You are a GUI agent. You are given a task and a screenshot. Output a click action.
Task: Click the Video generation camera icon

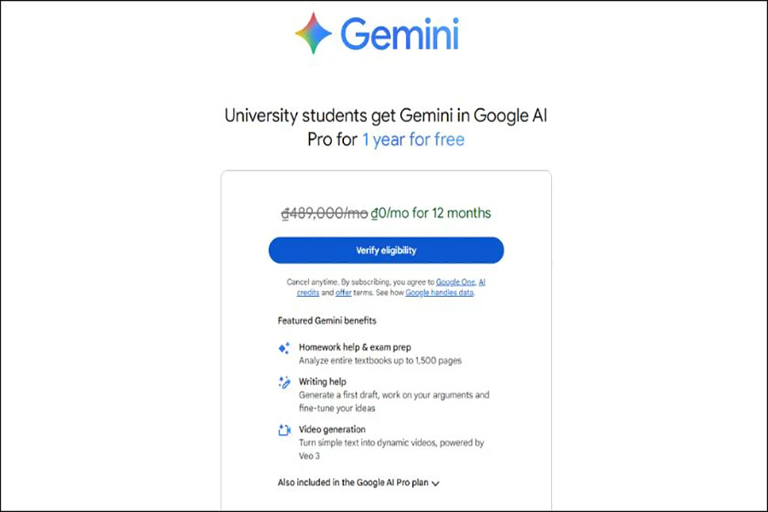(x=284, y=430)
